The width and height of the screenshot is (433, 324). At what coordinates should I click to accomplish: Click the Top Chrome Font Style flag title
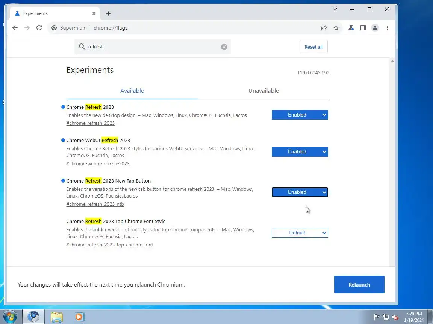coord(116,221)
